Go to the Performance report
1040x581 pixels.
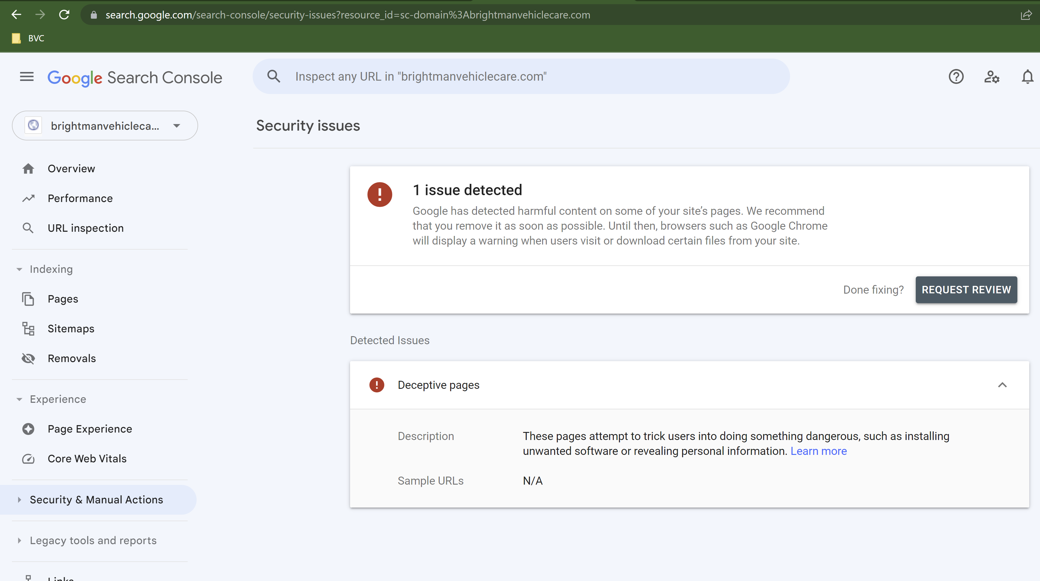(80, 198)
